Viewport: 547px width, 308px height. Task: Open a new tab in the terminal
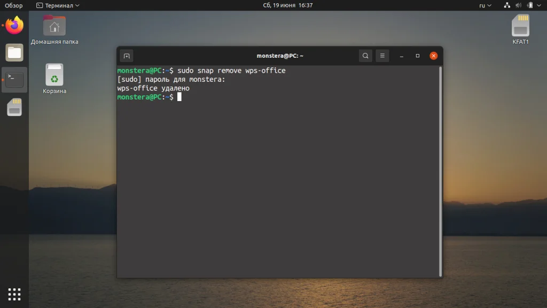(127, 56)
